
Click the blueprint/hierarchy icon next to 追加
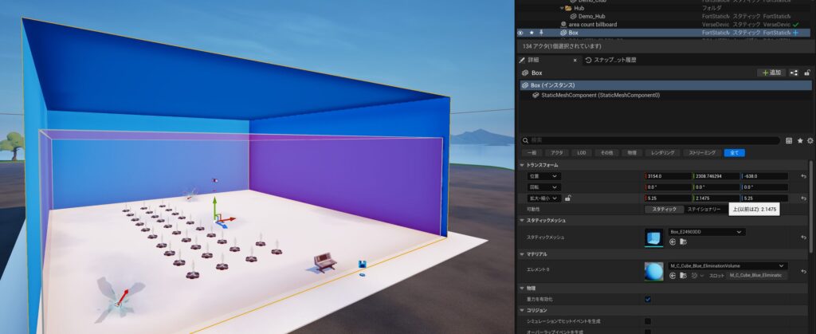click(x=794, y=73)
